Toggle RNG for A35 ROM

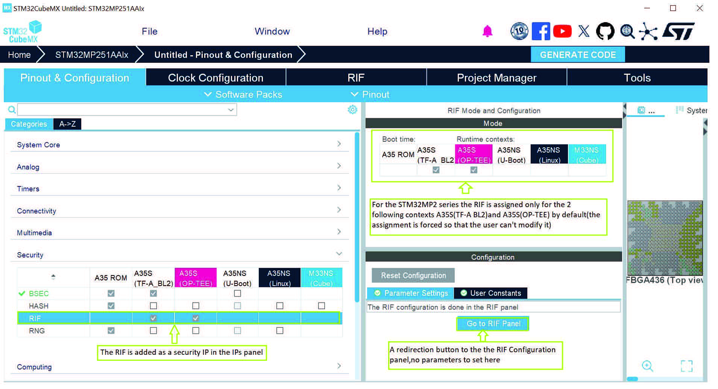[111, 330]
